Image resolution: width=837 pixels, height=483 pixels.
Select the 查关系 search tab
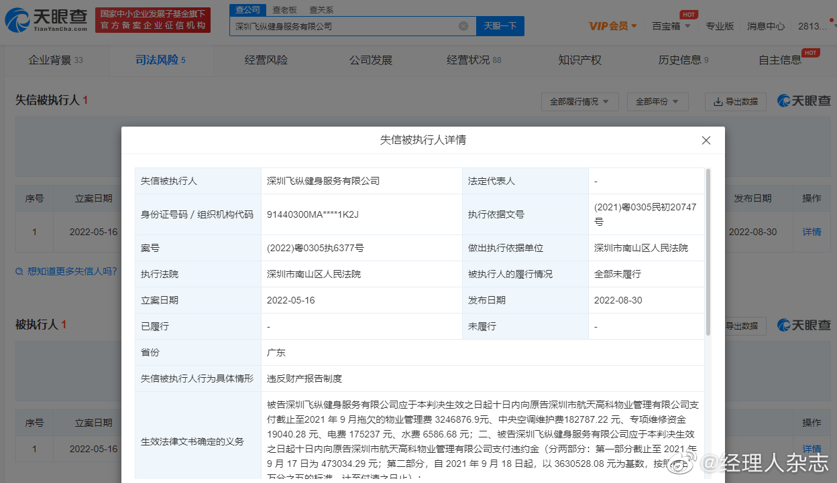point(321,10)
